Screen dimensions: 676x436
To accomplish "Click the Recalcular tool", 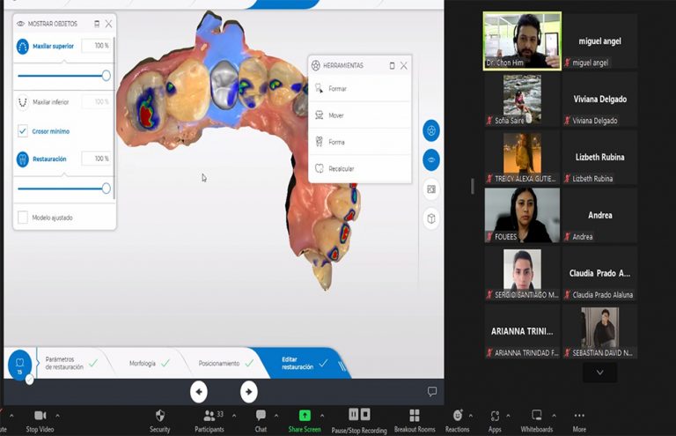I will tap(341, 168).
